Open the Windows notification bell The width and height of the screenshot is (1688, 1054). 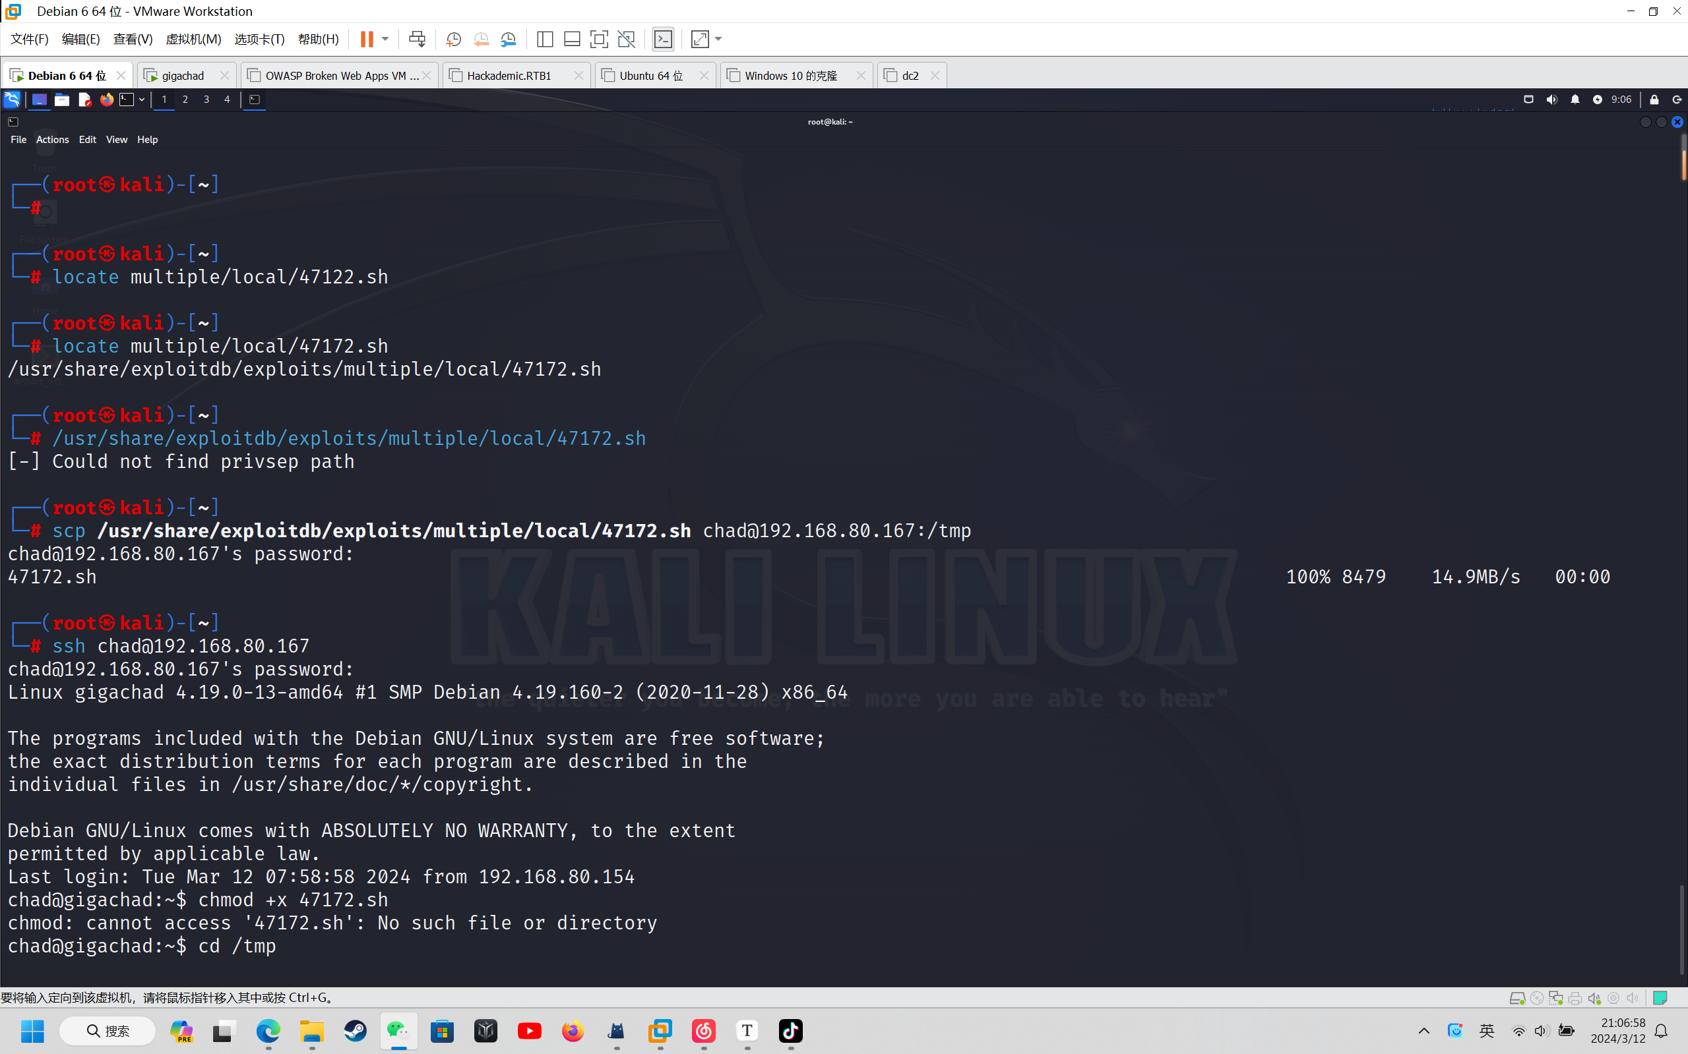(1662, 1031)
